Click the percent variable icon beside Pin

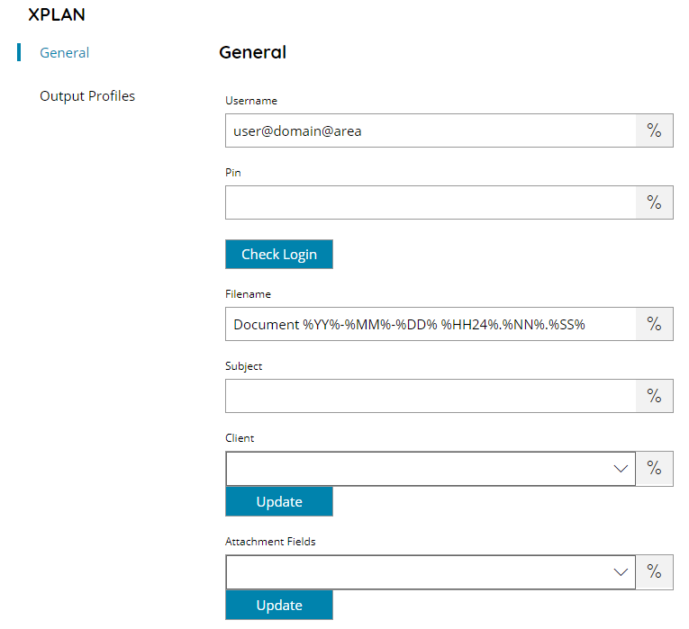pos(654,202)
